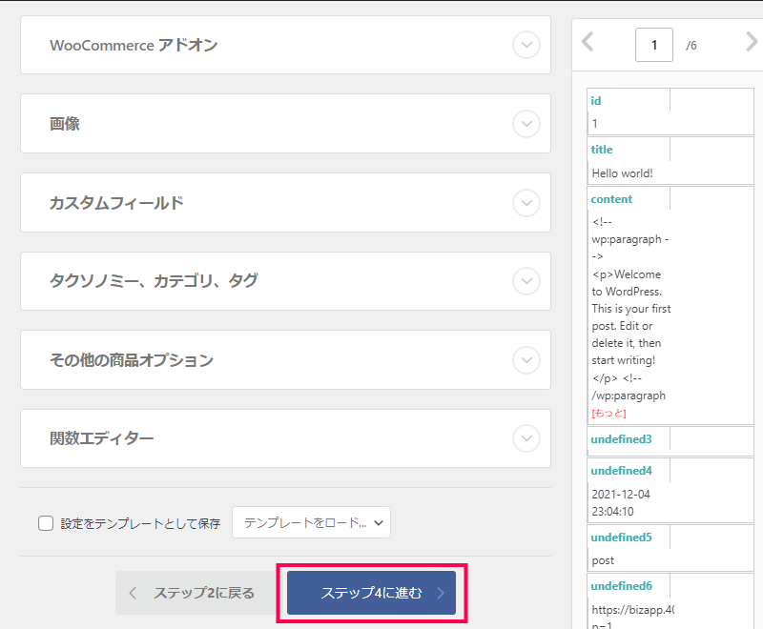This screenshot has width=763, height=629.
Task: Select the undefined5 field tag
Action: tap(621, 538)
